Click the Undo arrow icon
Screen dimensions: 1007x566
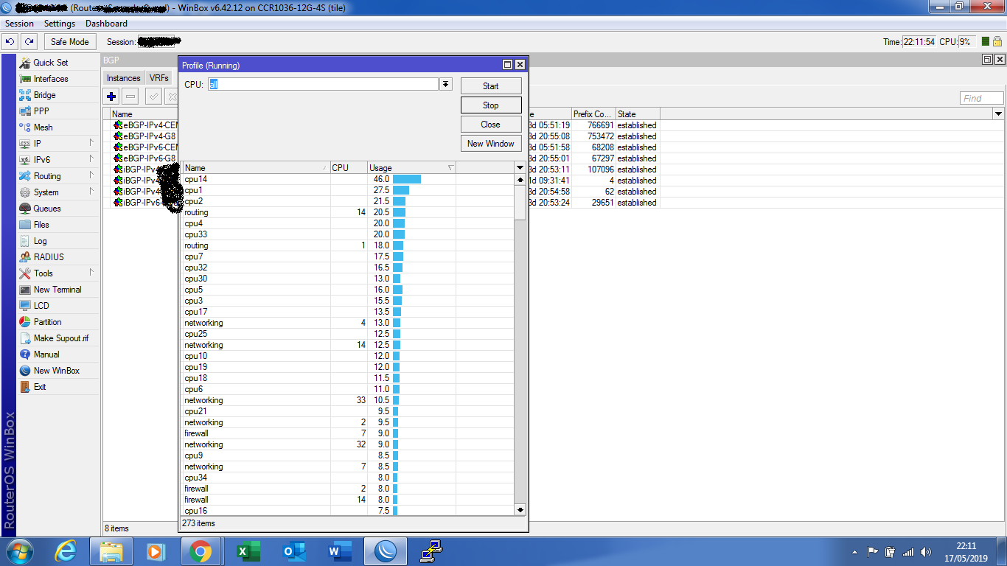click(10, 42)
